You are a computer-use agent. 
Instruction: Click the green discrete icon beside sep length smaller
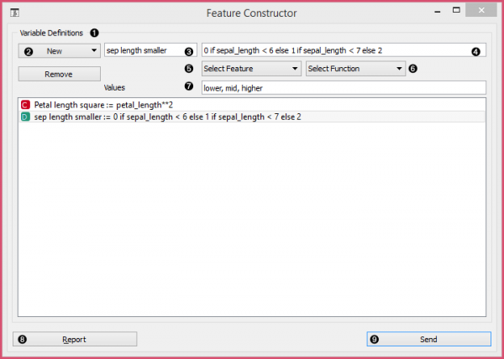25,117
